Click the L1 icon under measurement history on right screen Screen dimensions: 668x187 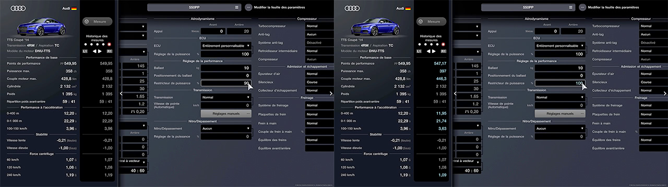coord(419,51)
